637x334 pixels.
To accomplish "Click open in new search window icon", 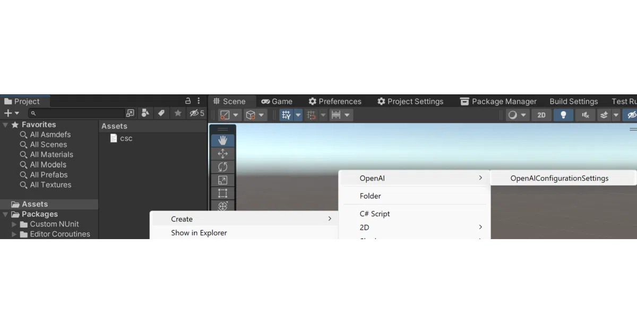I will (130, 113).
